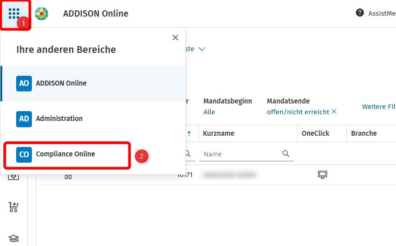Screen dimensions: 396x246
Task: Open the app switcher grid icon
Action: click(14, 13)
